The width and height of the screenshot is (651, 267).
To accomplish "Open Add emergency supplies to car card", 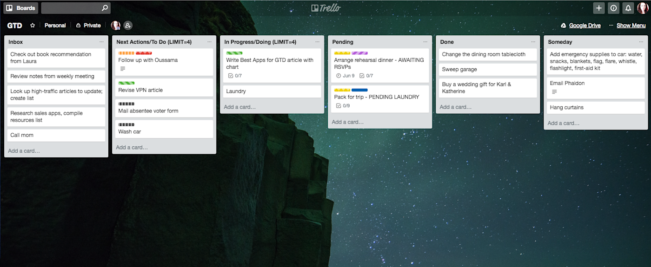I will [596, 61].
